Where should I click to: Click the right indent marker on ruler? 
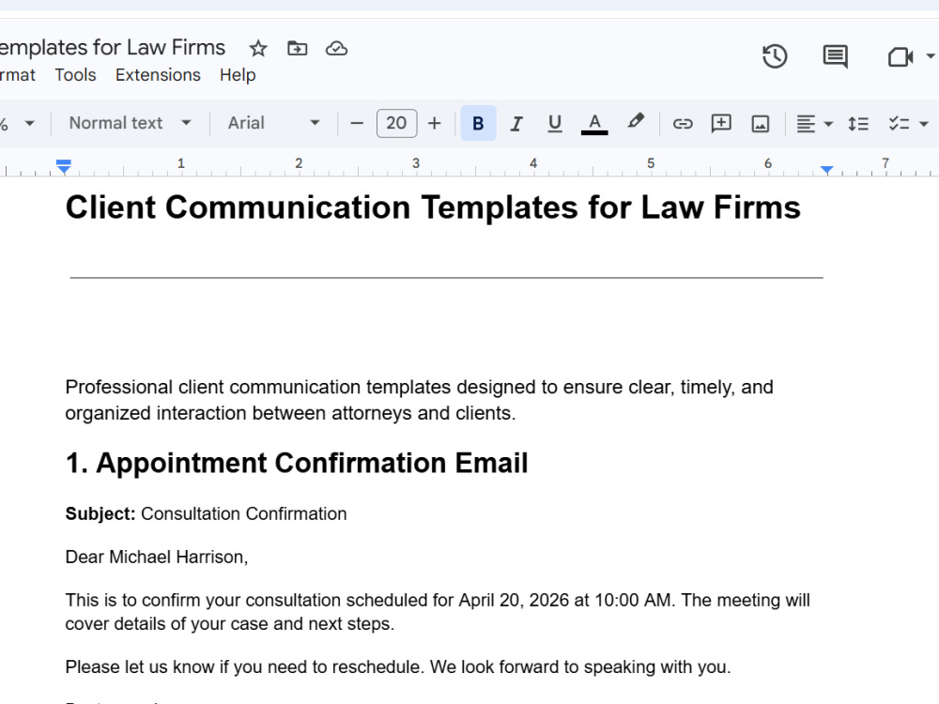826,170
